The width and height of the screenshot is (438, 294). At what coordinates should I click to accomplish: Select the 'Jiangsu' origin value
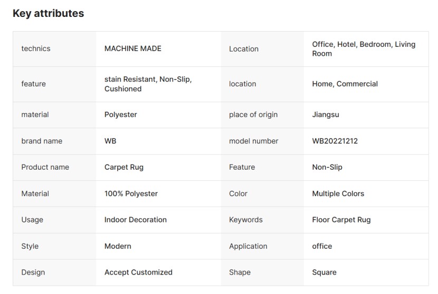click(327, 115)
